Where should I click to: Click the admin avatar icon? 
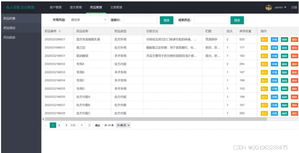[x=269, y=7]
